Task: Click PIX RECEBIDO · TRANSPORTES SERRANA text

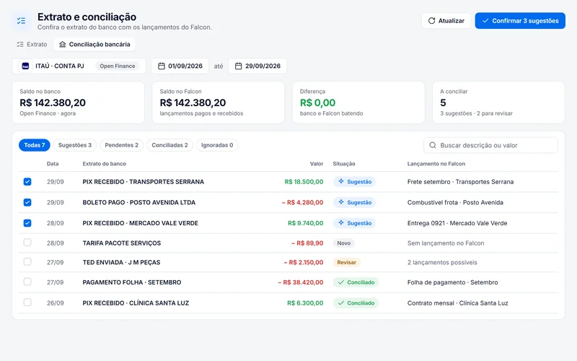Action: point(143,182)
